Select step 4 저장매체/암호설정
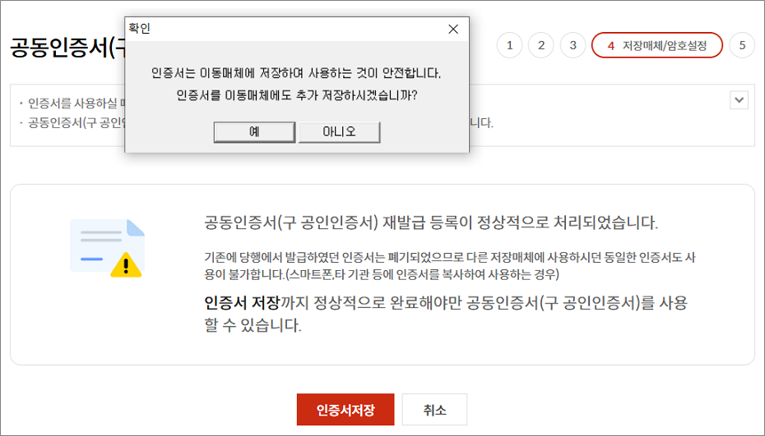This screenshot has height=436, width=765. (x=657, y=45)
